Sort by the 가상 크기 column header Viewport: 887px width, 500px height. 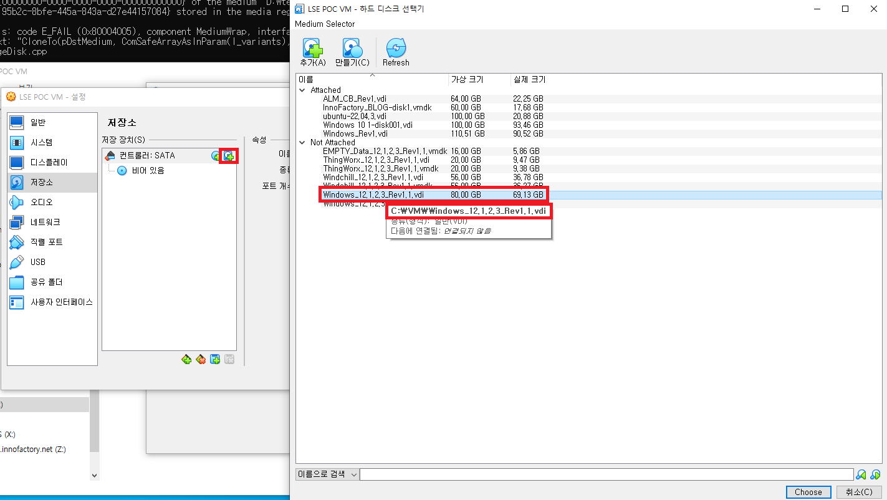pyautogui.click(x=479, y=79)
